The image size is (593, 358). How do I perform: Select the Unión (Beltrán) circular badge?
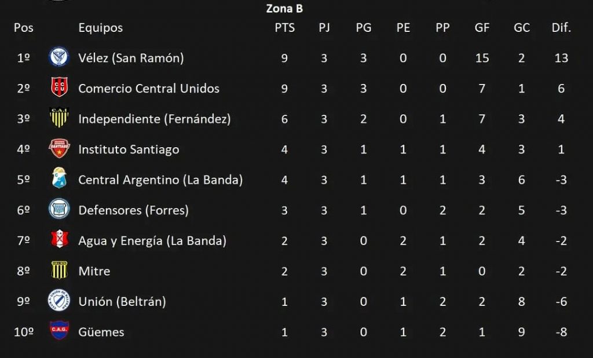pyautogui.click(x=60, y=301)
